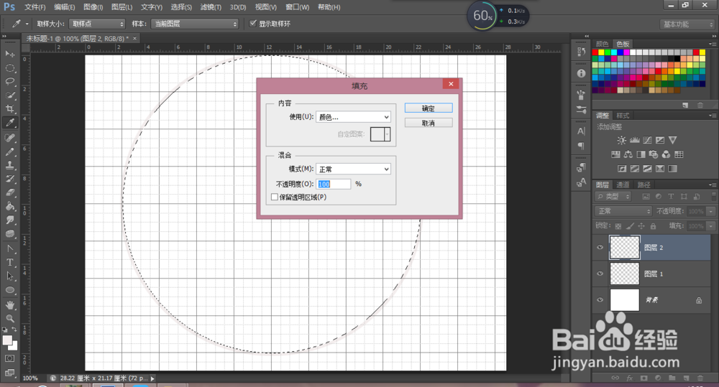Open the 图像(I) menu

[x=93, y=7]
